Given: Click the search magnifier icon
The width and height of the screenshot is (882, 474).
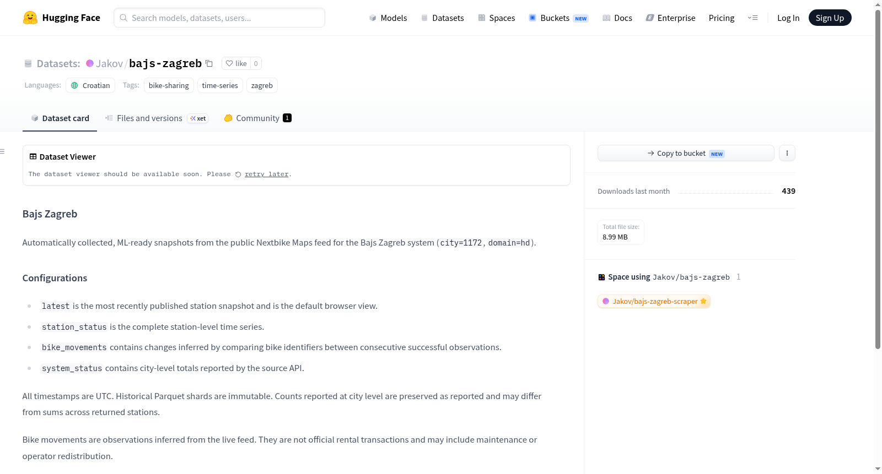Looking at the screenshot, I should tap(123, 18).
